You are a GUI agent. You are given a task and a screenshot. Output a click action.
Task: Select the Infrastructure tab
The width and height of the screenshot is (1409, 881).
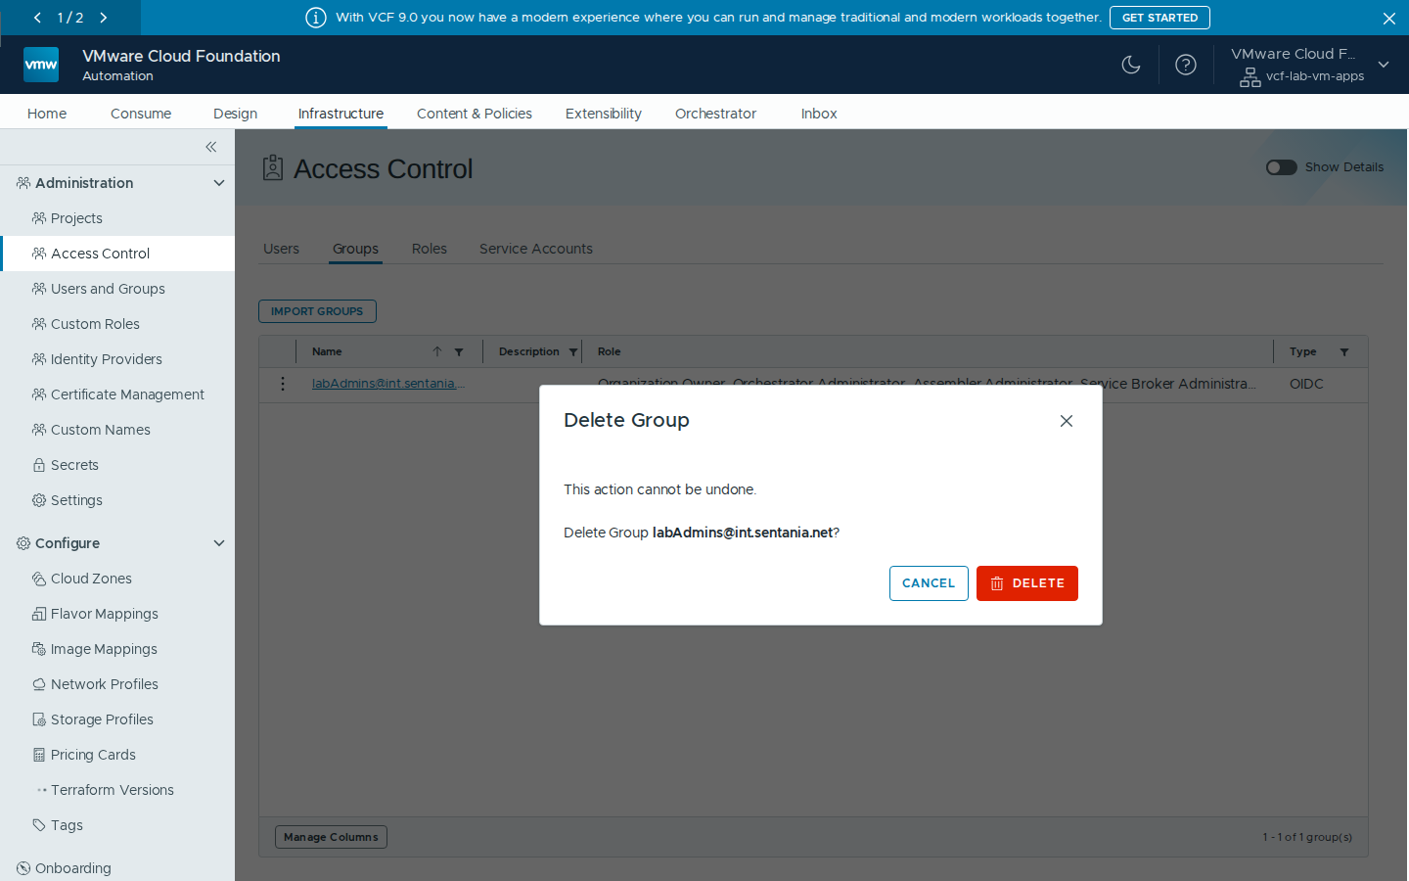[341, 114]
